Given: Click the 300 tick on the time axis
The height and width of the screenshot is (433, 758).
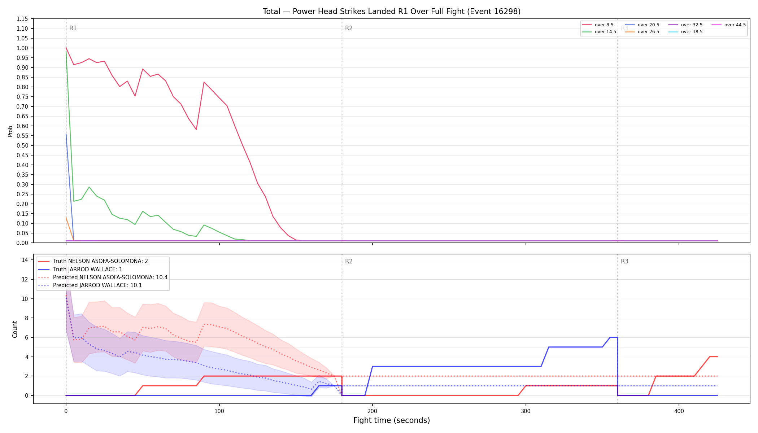Looking at the screenshot, I should 526,411.
